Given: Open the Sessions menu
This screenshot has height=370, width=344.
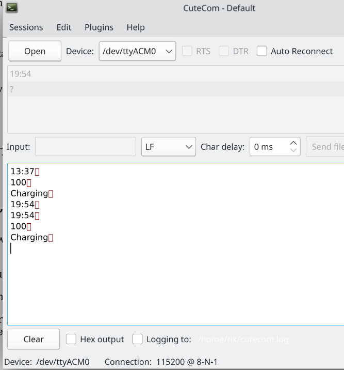Looking at the screenshot, I should point(26,27).
